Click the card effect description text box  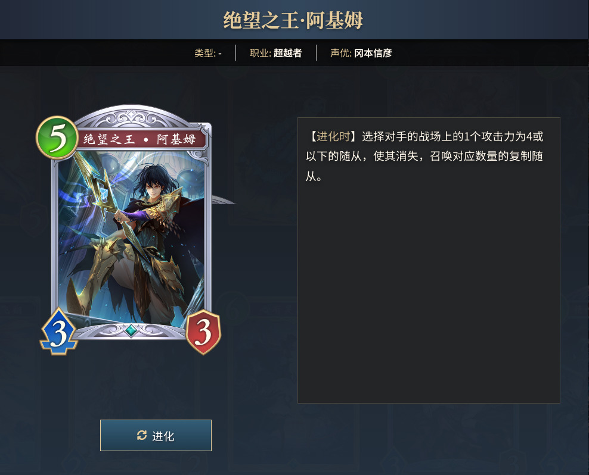tap(429, 260)
